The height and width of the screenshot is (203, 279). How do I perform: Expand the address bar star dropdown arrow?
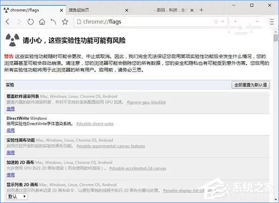click(x=223, y=22)
